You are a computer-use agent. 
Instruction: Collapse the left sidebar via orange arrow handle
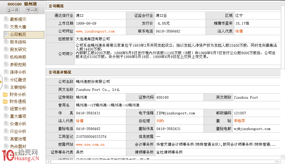[x=1, y=82]
